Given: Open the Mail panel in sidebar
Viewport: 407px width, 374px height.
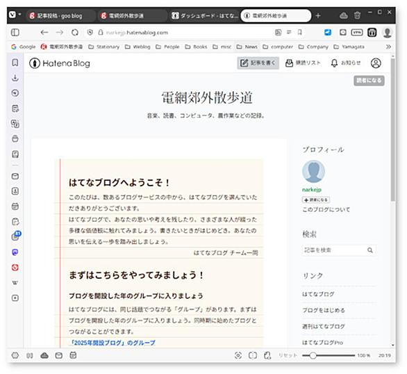Looking at the screenshot, I should click(15, 177).
